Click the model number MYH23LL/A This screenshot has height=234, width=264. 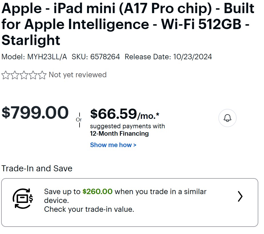click(x=47, y=56)
